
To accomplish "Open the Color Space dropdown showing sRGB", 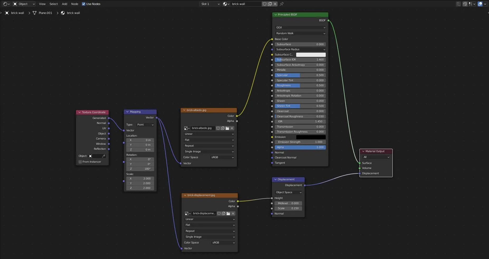I will tap(222, 157).
